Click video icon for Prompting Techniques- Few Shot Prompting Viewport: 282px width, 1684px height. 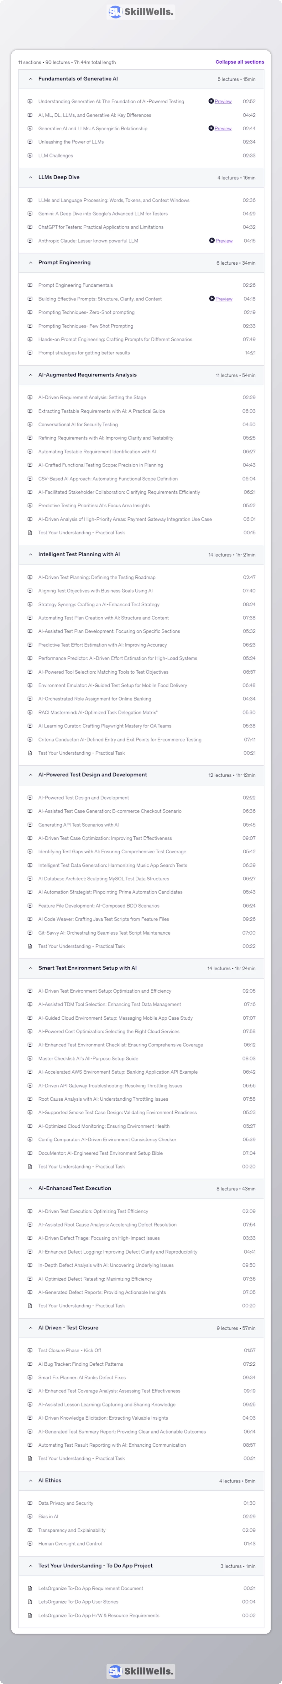pyautogui.click(x=30, y=326)
